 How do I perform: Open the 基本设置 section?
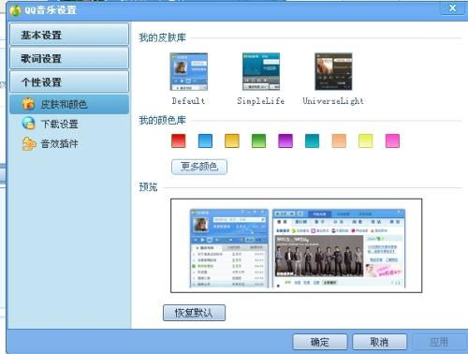[69, 35]
